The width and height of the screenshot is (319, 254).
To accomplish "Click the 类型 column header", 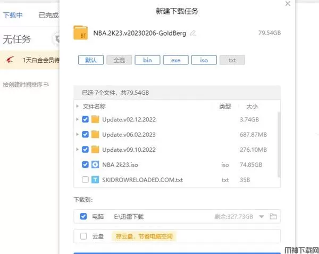I will [x=225, y=106].
